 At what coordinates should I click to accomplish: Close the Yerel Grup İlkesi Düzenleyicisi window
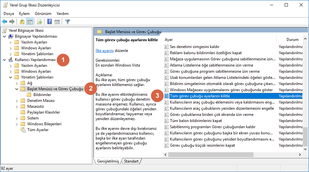pyautogui.click(x=301, y=5)
